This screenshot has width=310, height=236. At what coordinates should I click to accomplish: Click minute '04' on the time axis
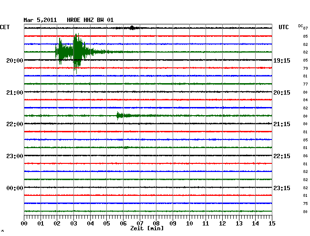90,224
